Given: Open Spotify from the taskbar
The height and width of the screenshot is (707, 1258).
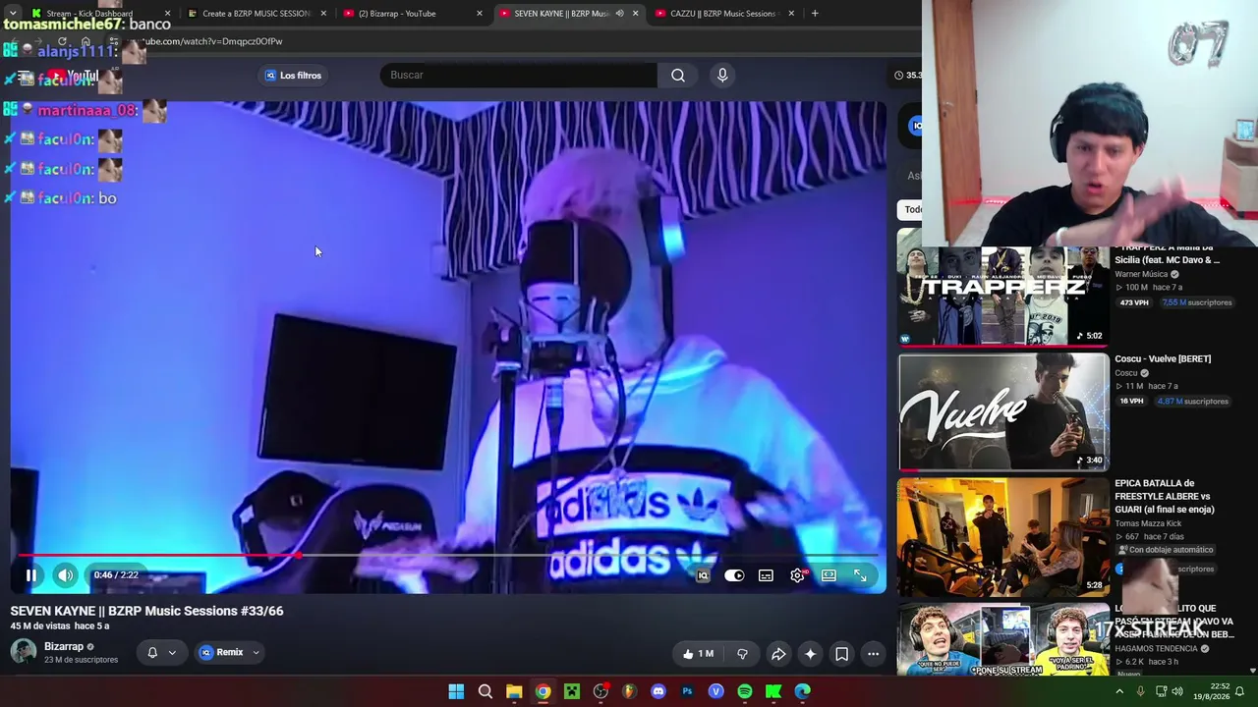Looking at the screenshot, I should coord(745,691).
